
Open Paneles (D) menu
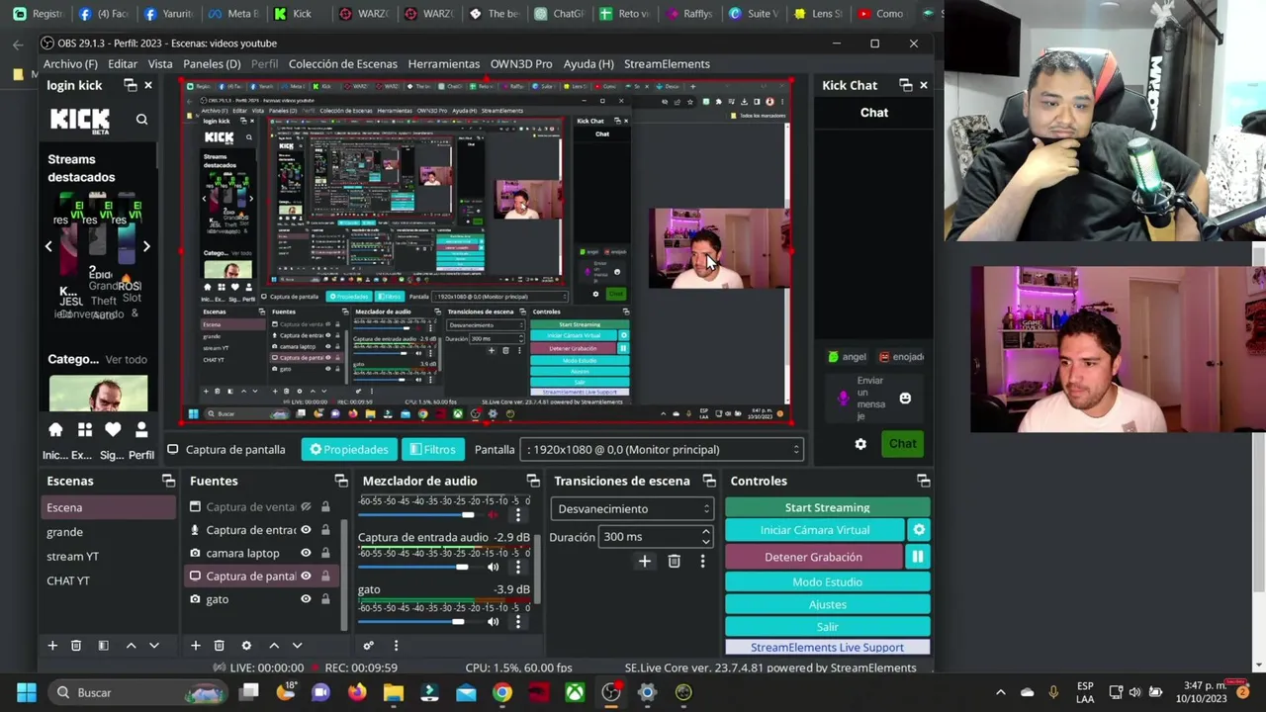click(x=212, y=63)
